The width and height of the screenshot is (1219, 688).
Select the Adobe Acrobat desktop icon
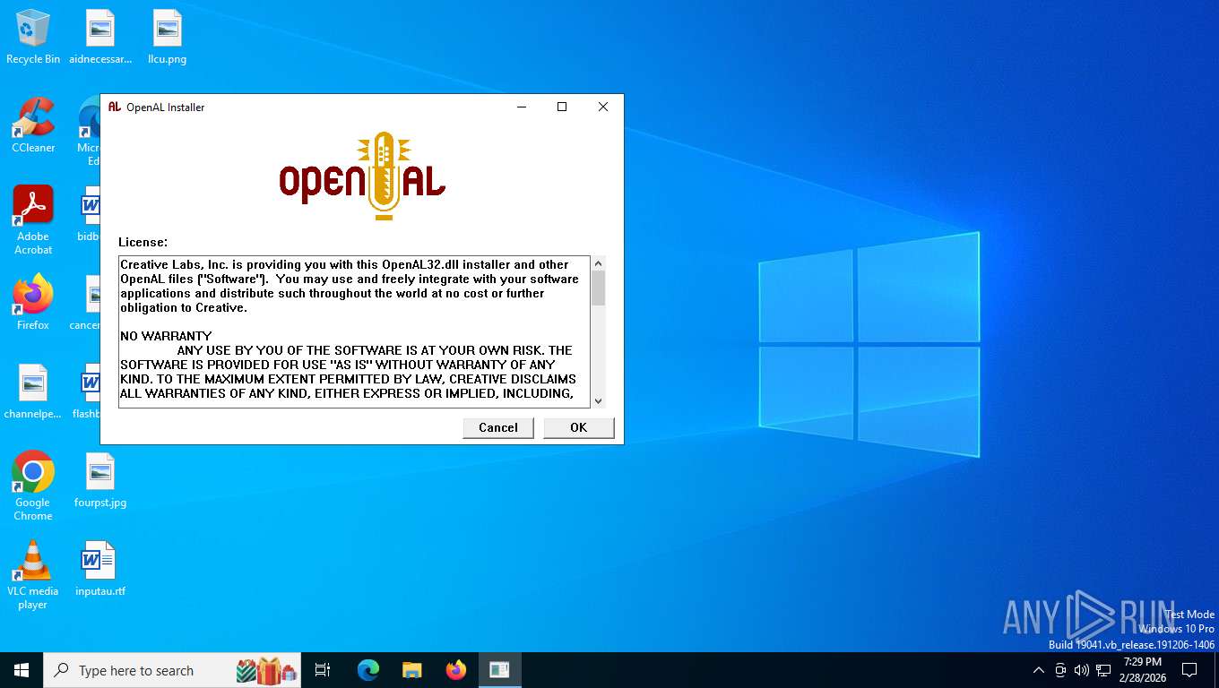pyautogui.click(x=33, y=220)
